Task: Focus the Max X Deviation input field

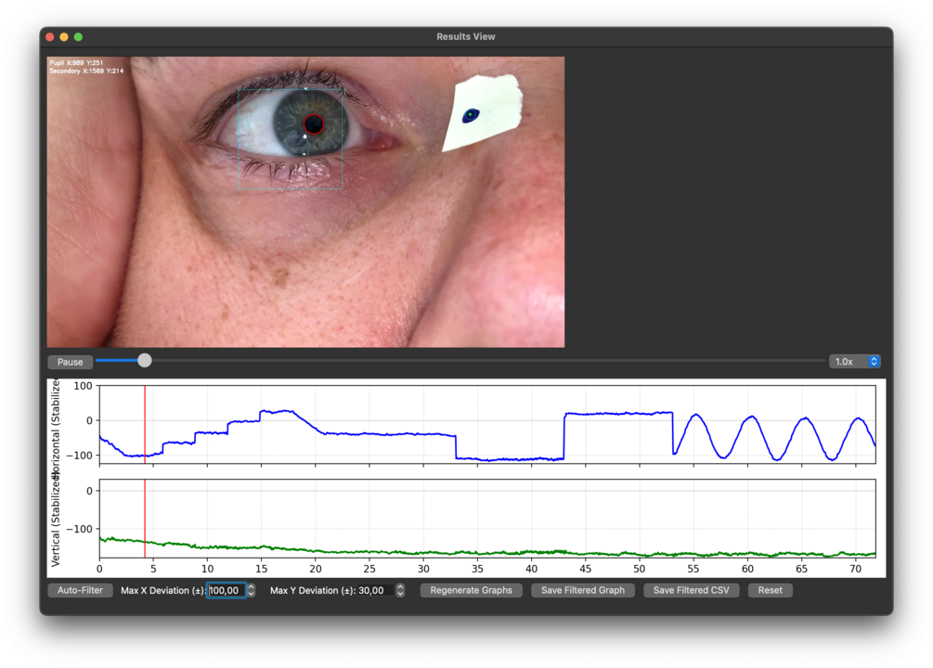Action: pos(227,590)
